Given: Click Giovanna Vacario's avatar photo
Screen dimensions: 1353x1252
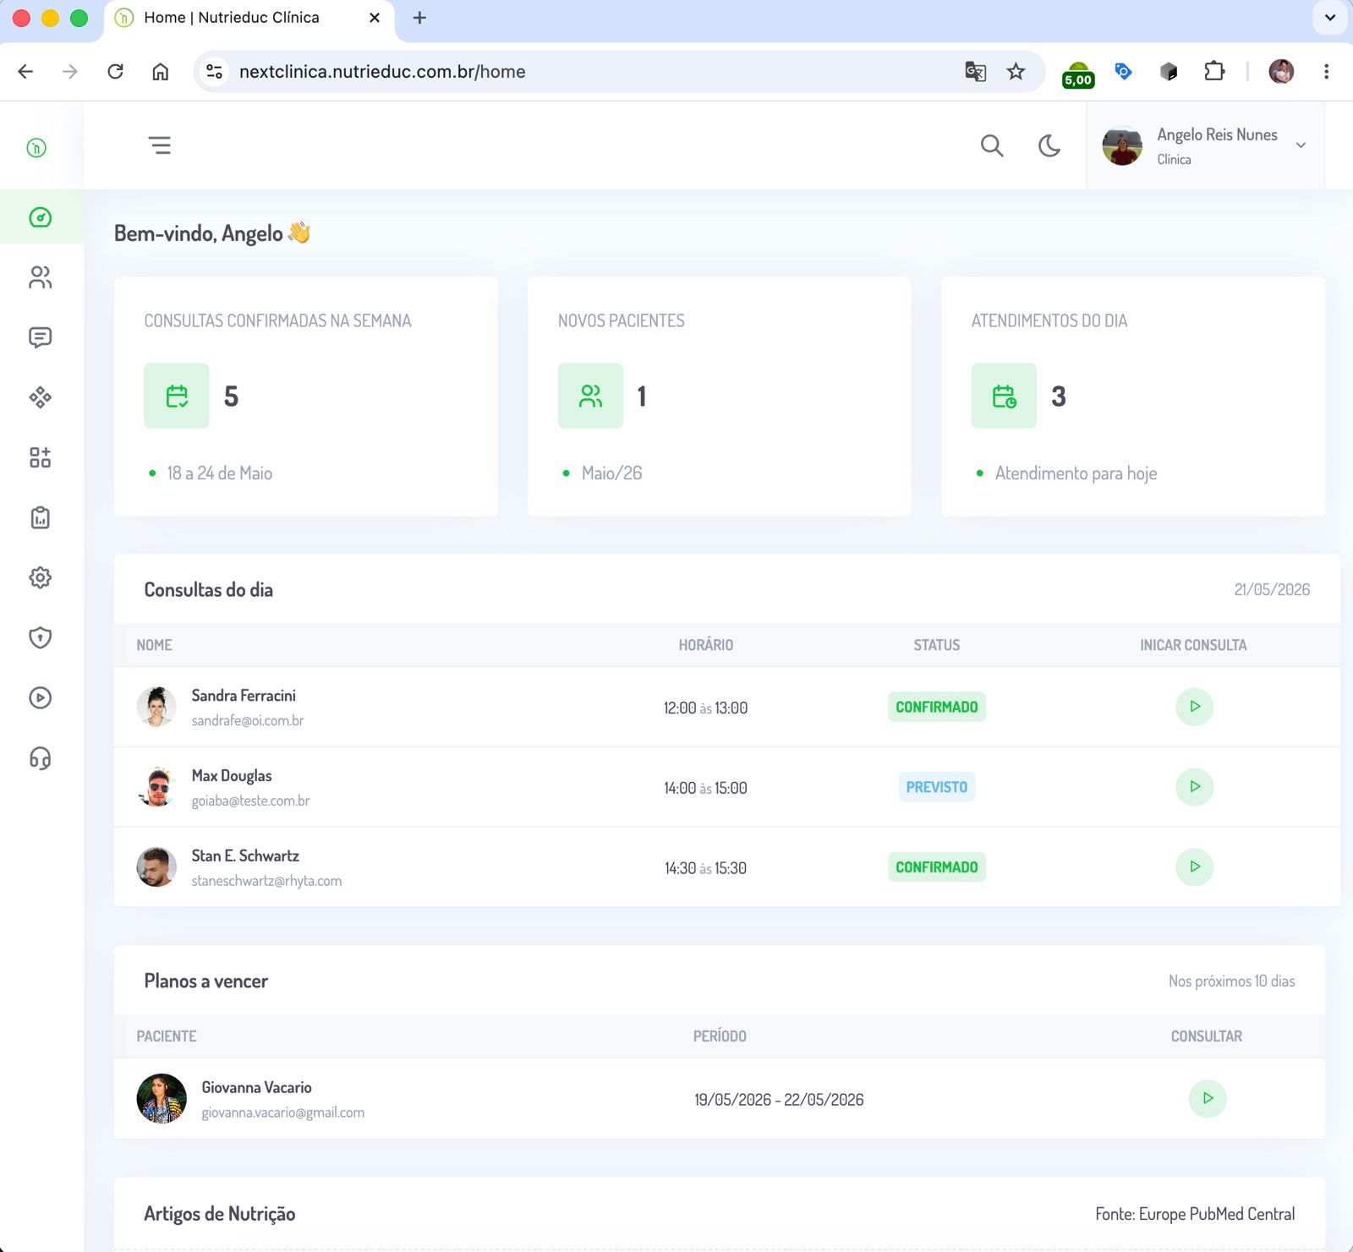Looking at the screenshot, I should click(162, 1098).
